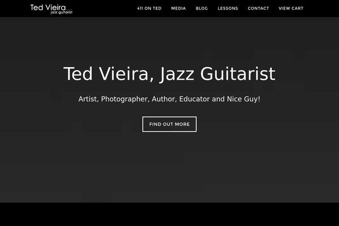Viewport: 339px width, 226px height.
Task: Open the BLOG menu item
Action: 202,8
